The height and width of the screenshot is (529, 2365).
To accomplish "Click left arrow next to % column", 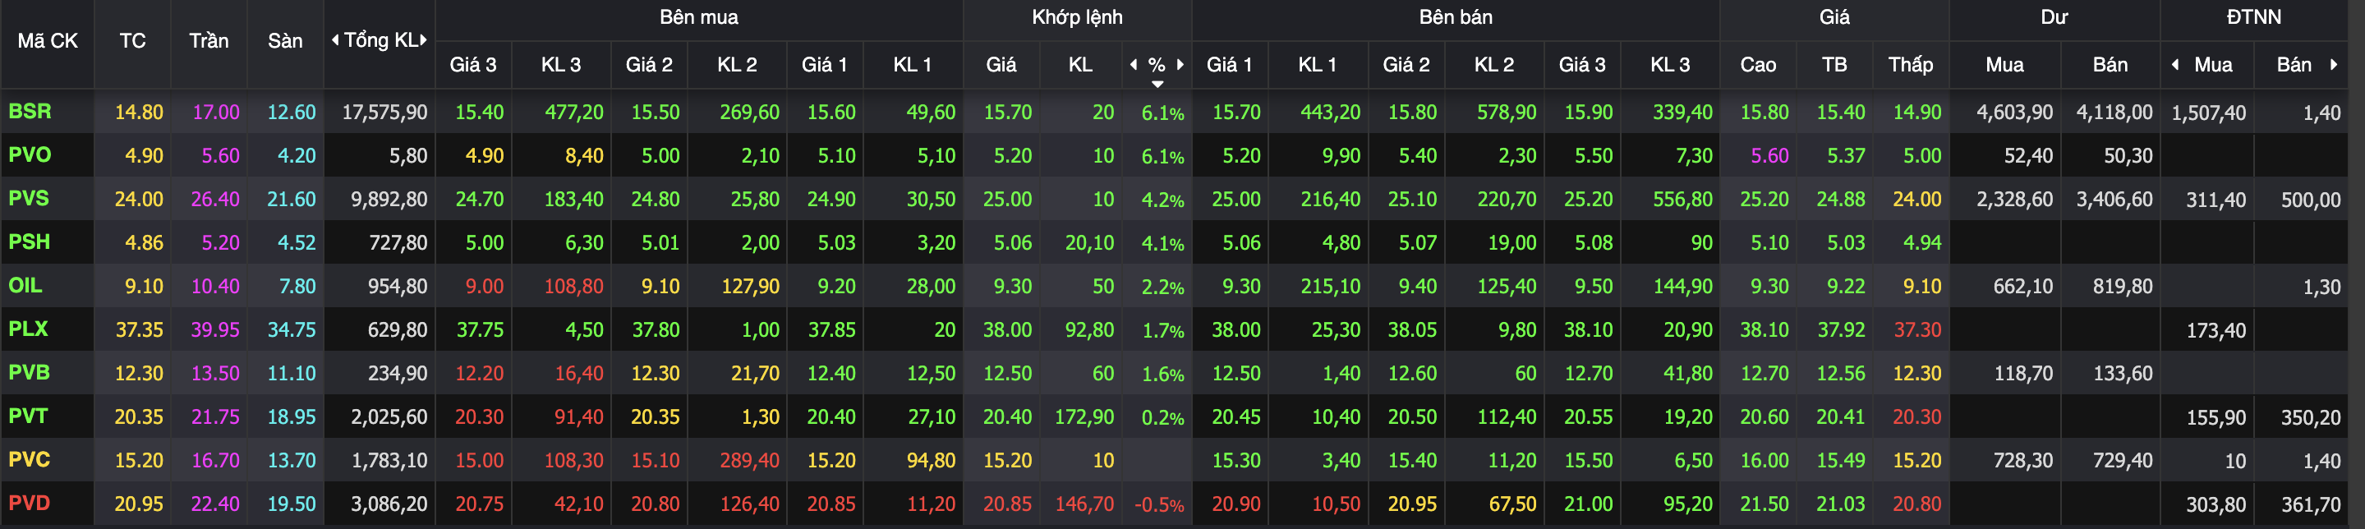I will tap(1133, 64).
